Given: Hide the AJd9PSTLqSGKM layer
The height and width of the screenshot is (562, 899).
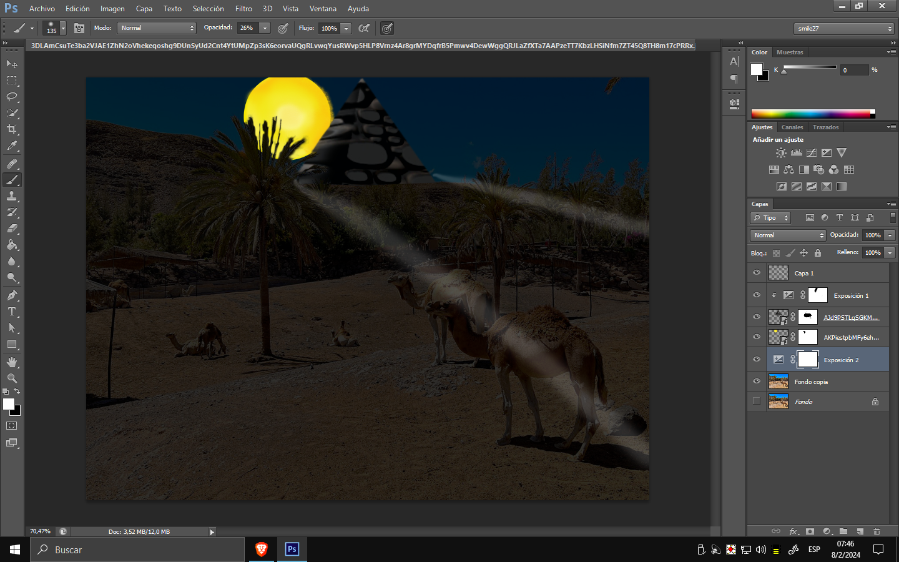Looking at the screenshot, I should pyautogui.click(x=757, y=317).
